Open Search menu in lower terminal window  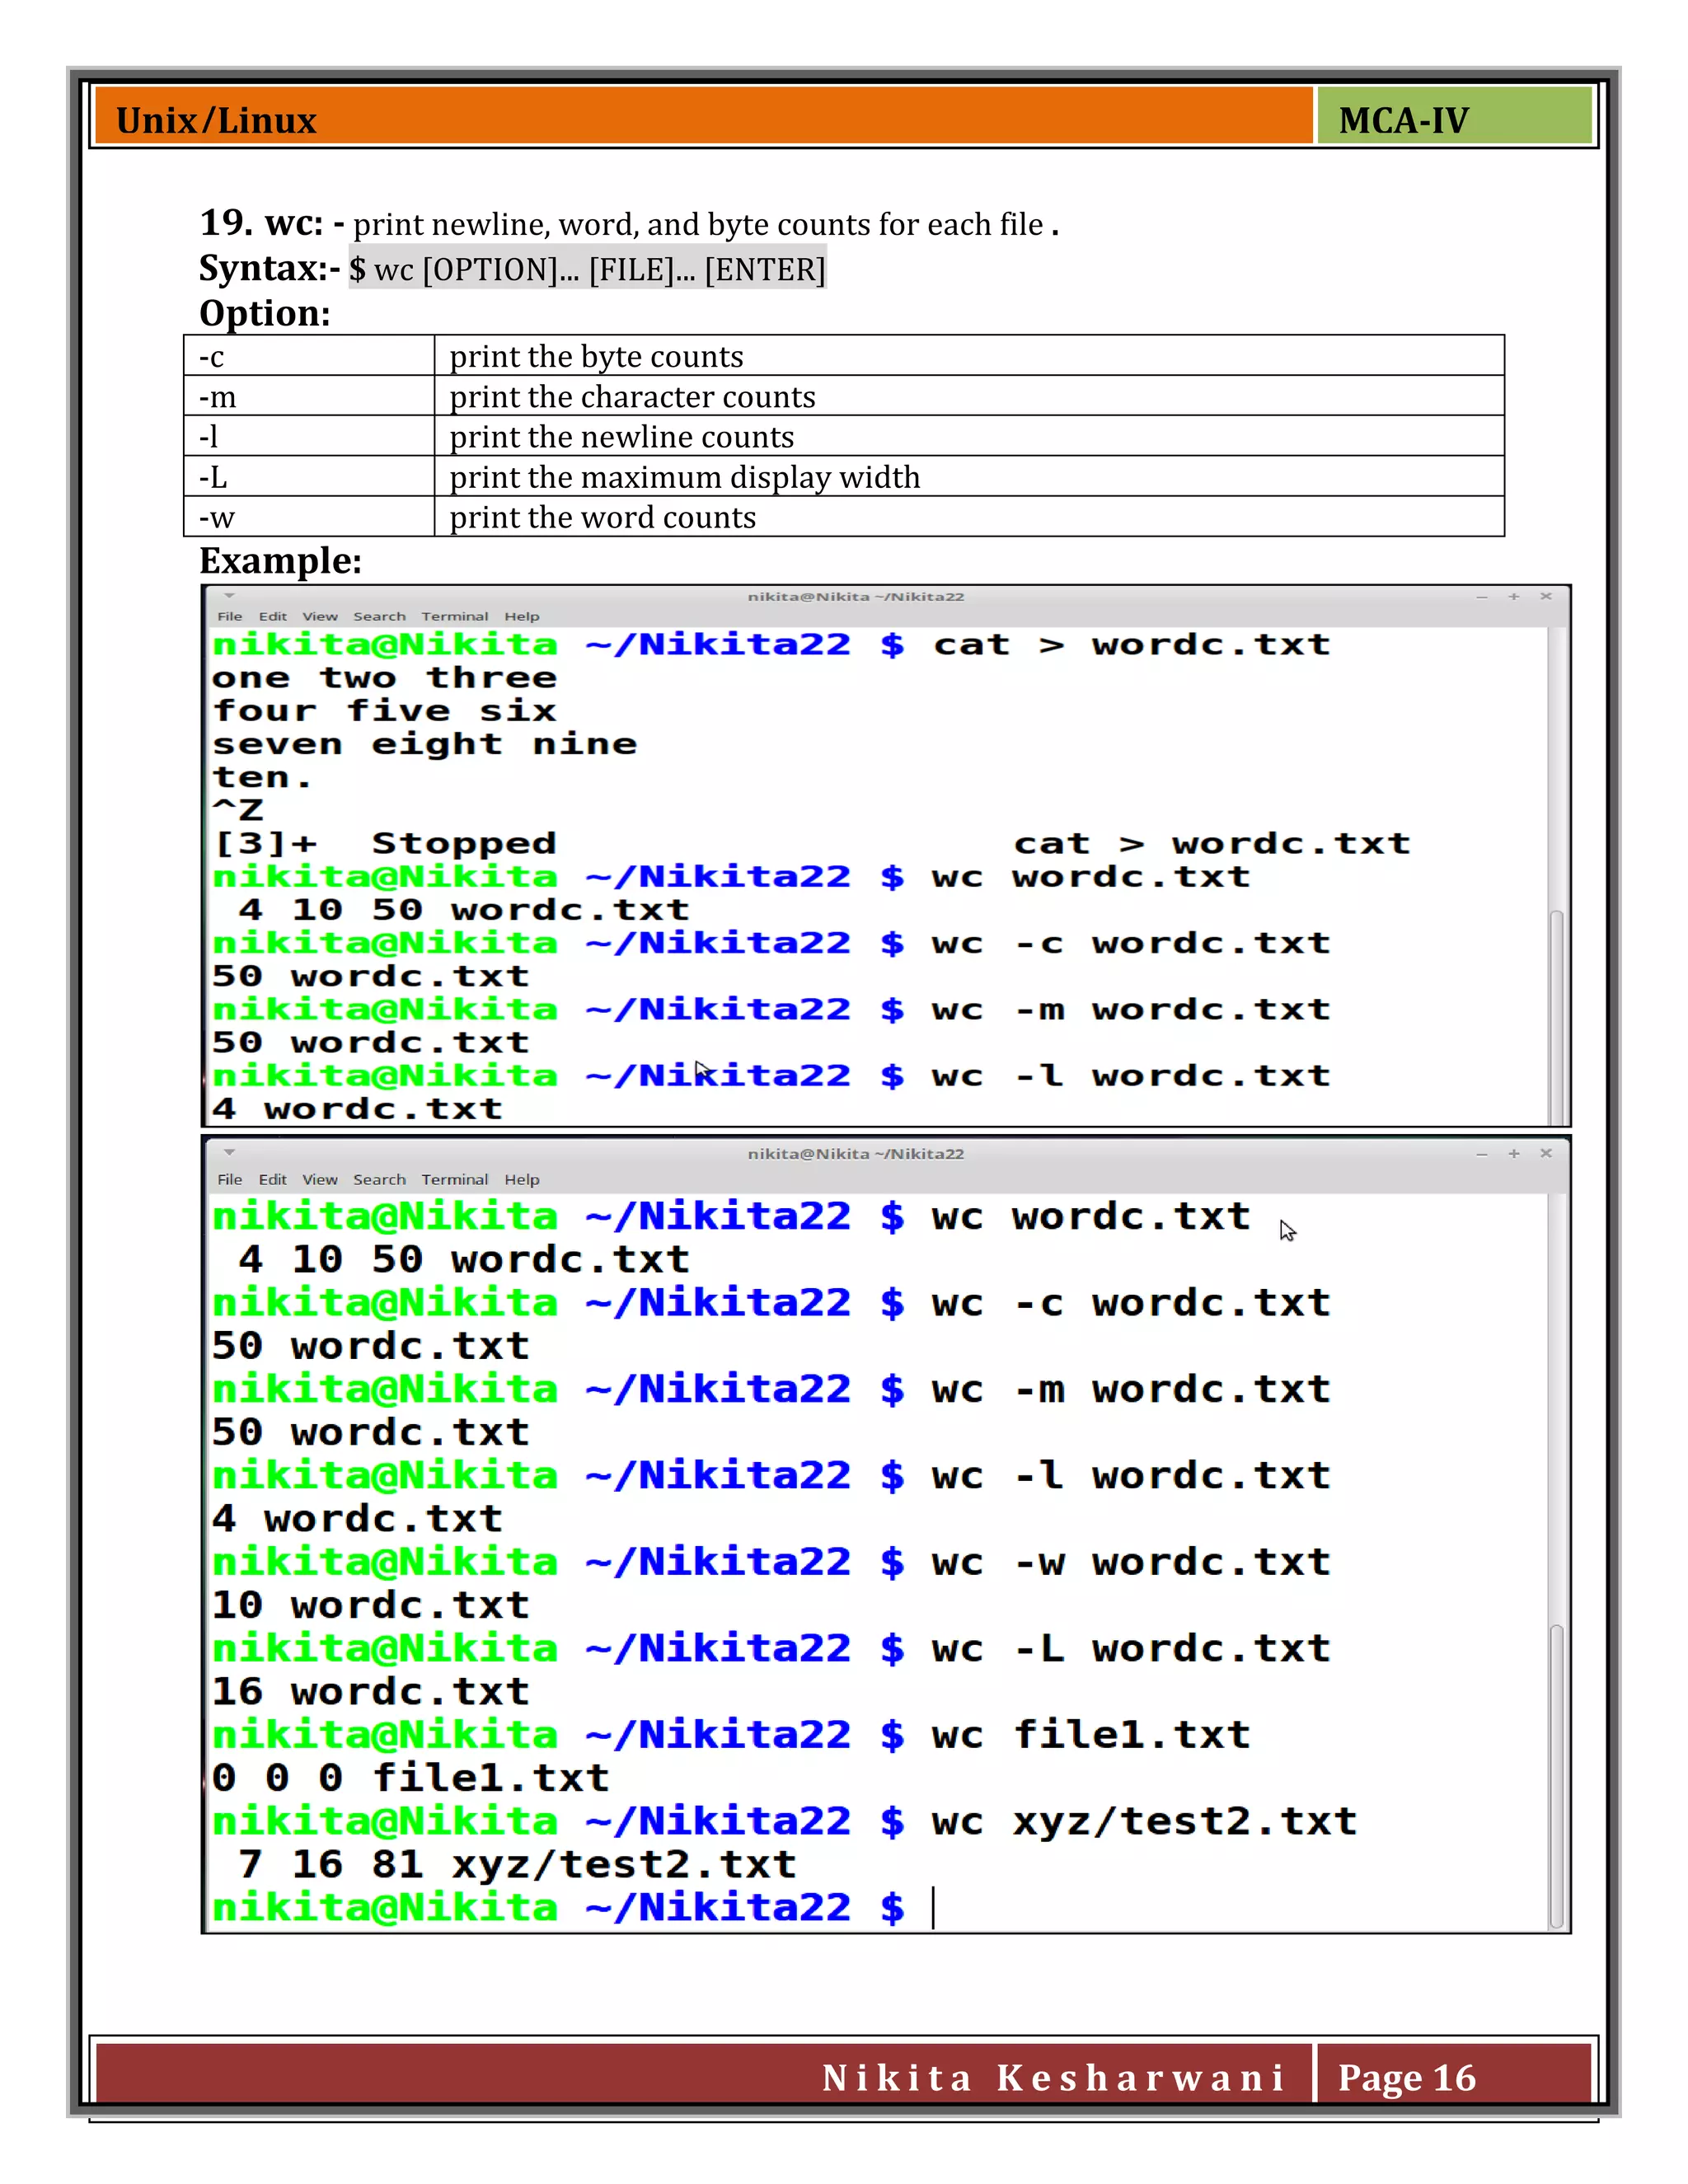[x=379, y=1180]
